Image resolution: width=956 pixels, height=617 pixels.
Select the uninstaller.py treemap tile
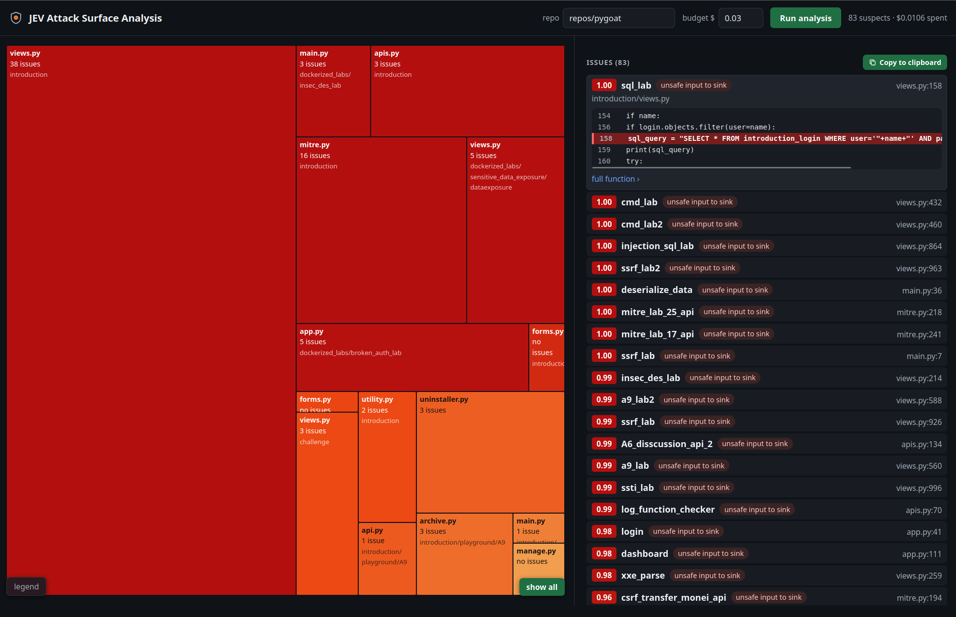coord(490,452)
